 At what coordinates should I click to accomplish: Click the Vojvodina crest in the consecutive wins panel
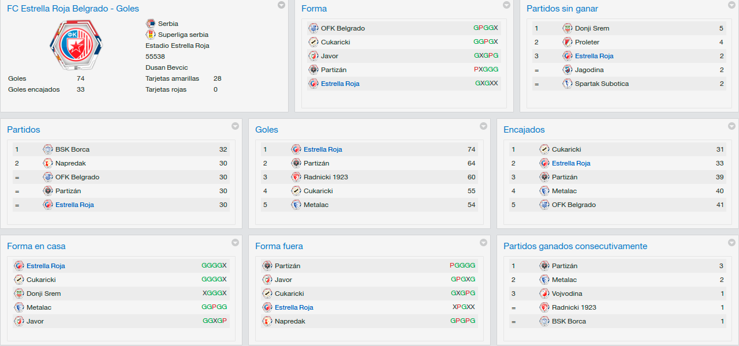click(544, 294)
